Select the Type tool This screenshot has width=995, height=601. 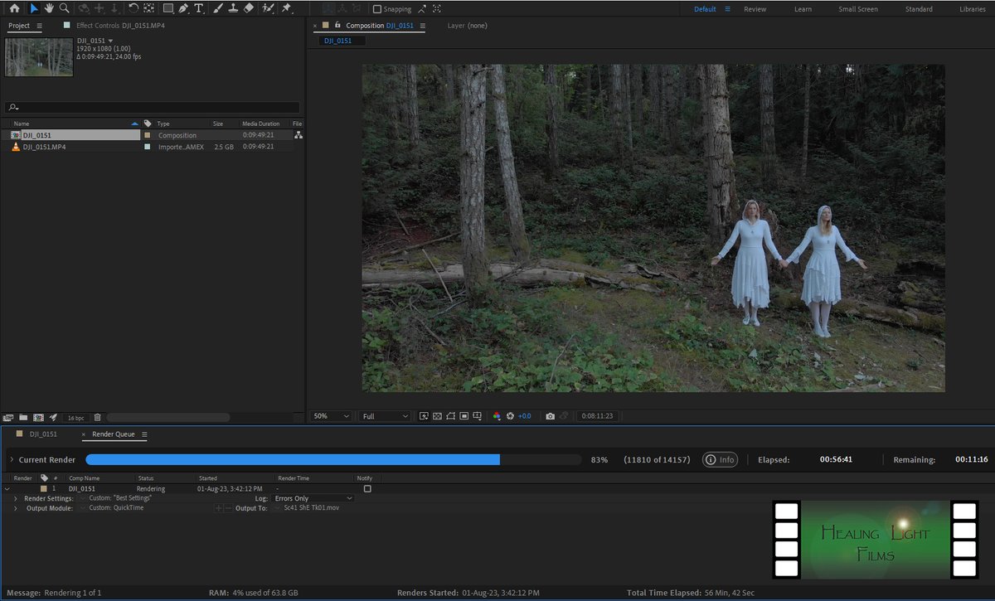click(x=198, y=8)
